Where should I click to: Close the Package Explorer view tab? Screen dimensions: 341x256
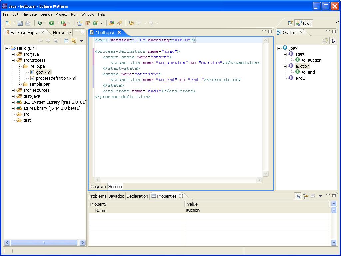[43, 32]
